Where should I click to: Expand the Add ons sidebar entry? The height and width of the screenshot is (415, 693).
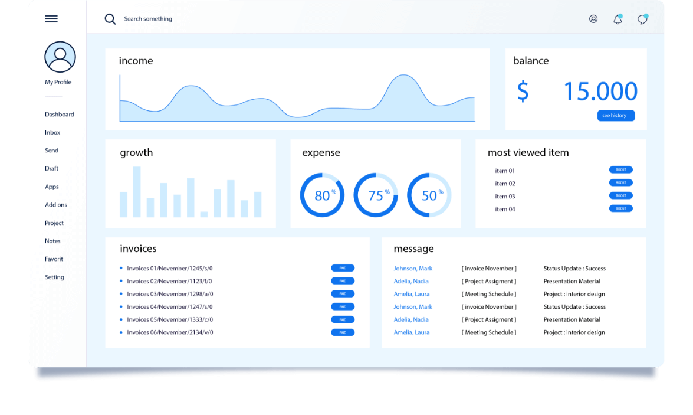click(x=55, y=204)
